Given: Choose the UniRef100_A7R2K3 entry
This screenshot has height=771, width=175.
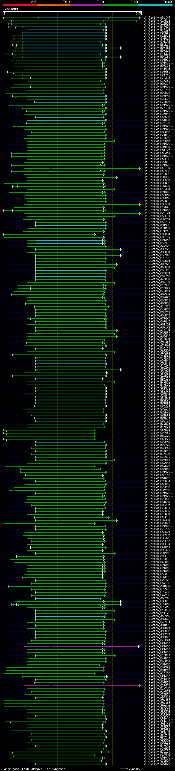Looking at the screenshot, I should pyautogui.click(x=157, y=78).
